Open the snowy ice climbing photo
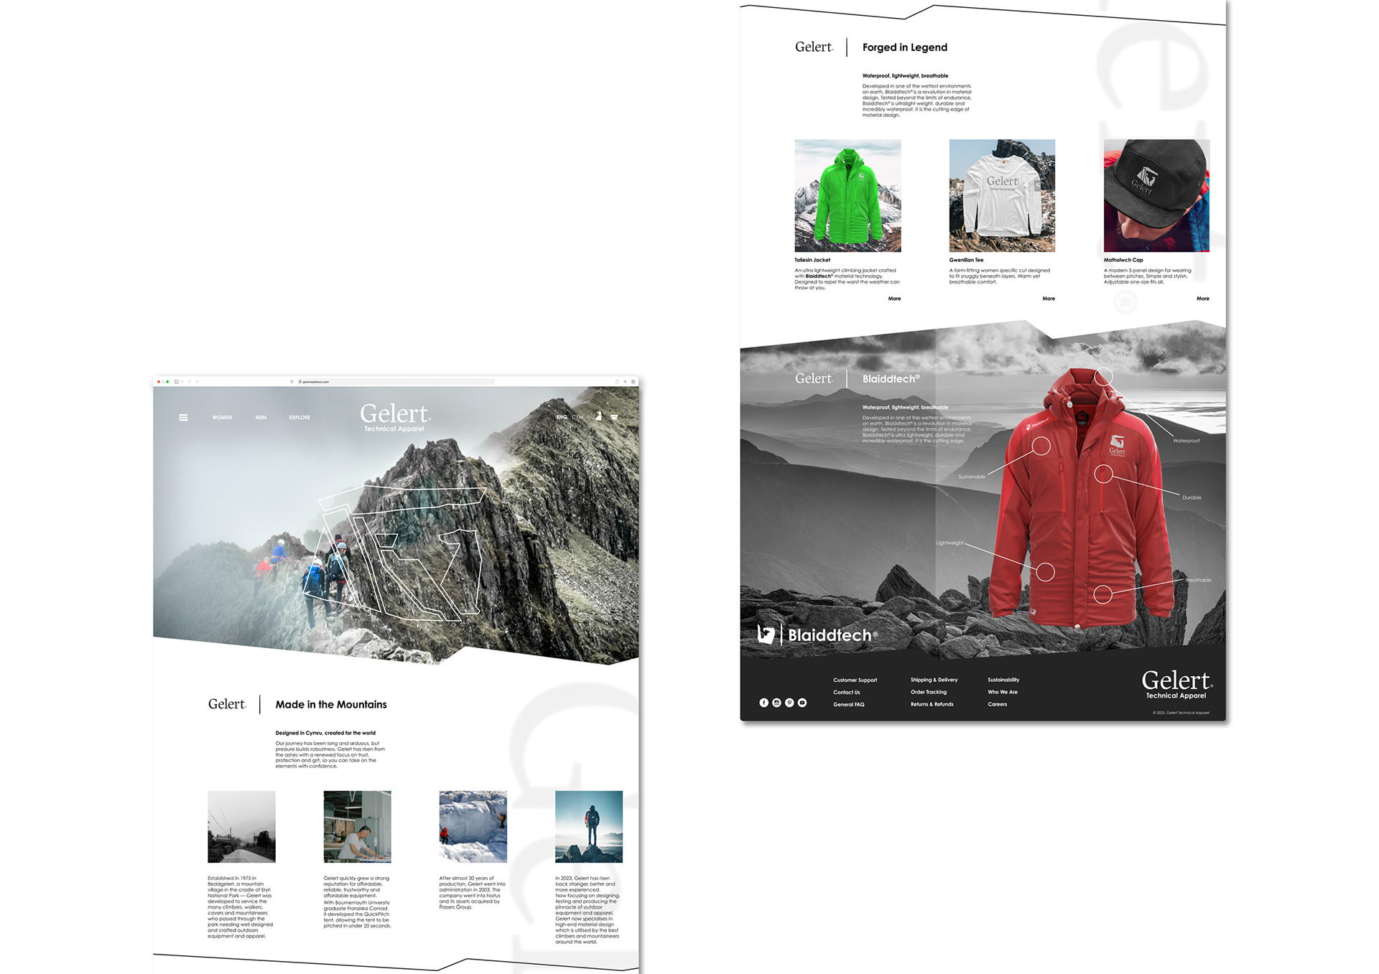 (x=473, y=827)
